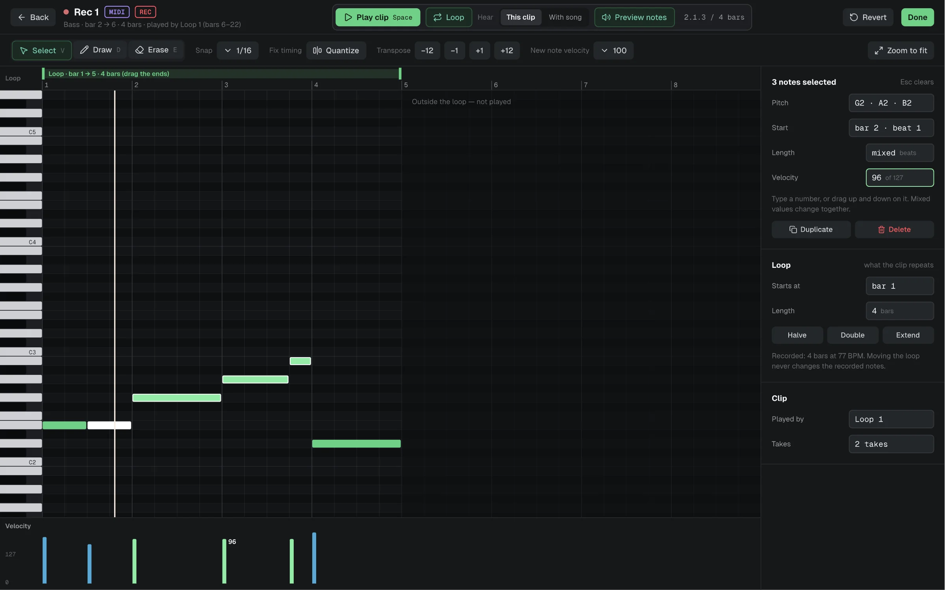Open the Snap 1/16 dropdown

237,50
